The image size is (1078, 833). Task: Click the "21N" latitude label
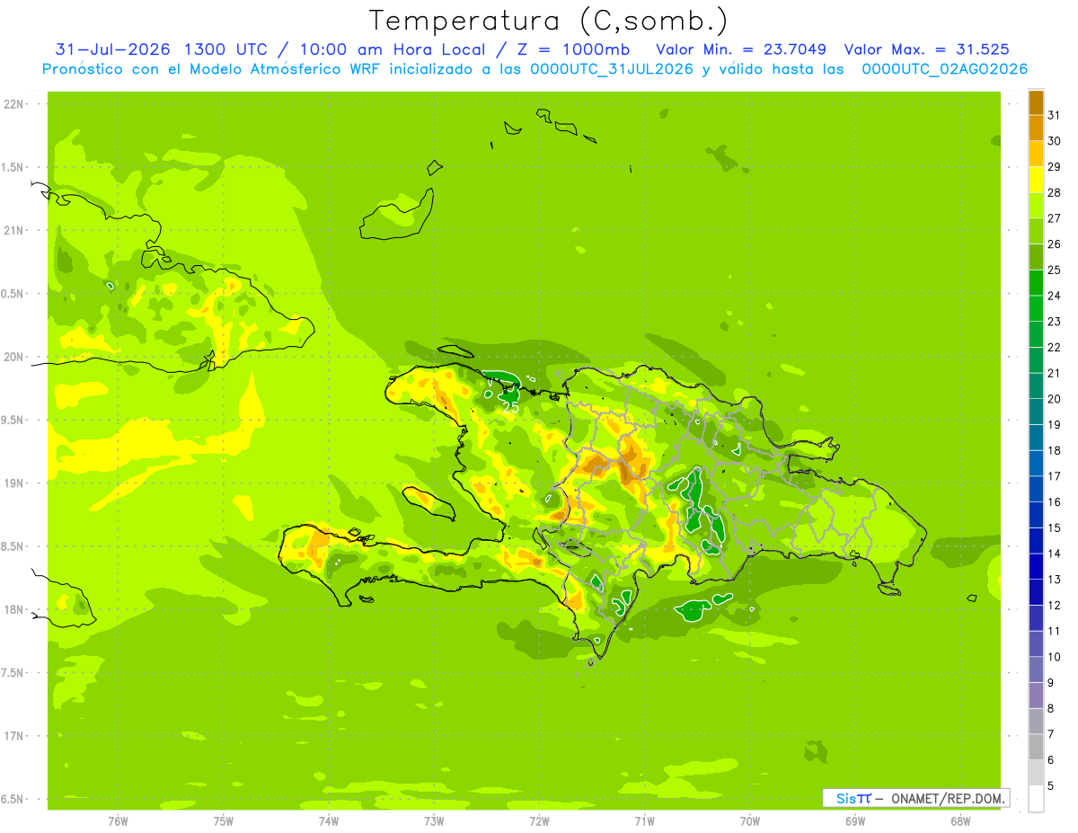tap(14, 230)
